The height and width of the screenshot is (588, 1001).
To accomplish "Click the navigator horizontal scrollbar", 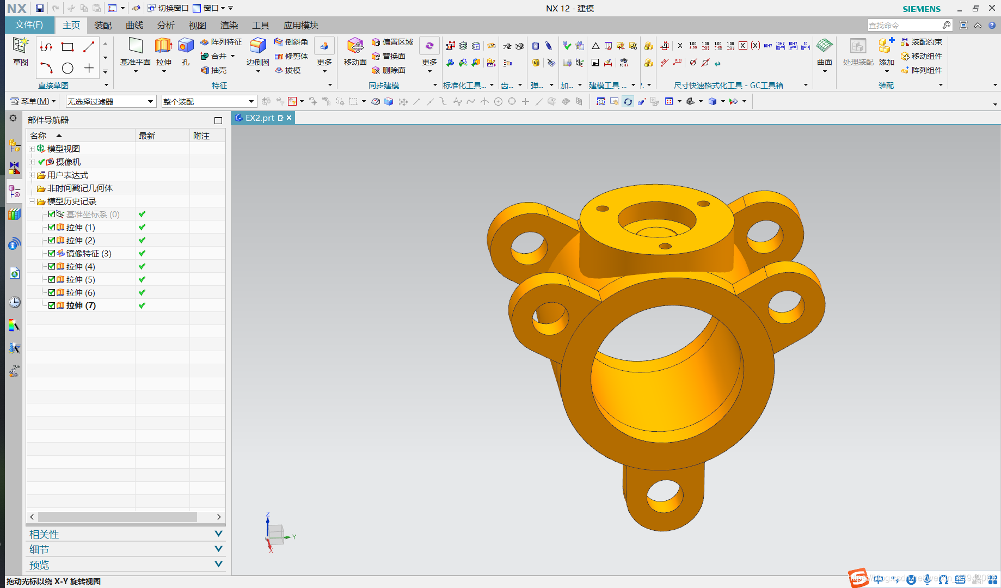I will (117, 517).
